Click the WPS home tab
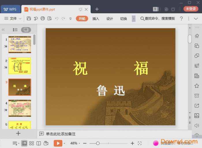Screen dimensions: 202x148 (11, 9)
